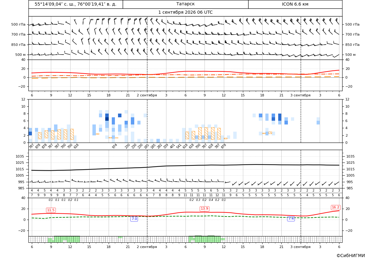Click 3 сентября on the upper time axis
Image resolution: width=365 pixels, height=258 pixels.
[x=300, y=95]
